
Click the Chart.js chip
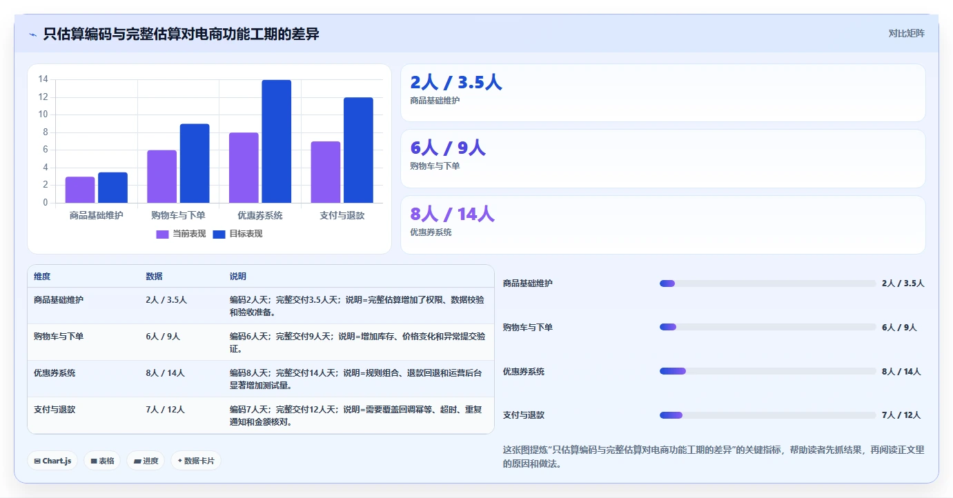coord(52,461)
